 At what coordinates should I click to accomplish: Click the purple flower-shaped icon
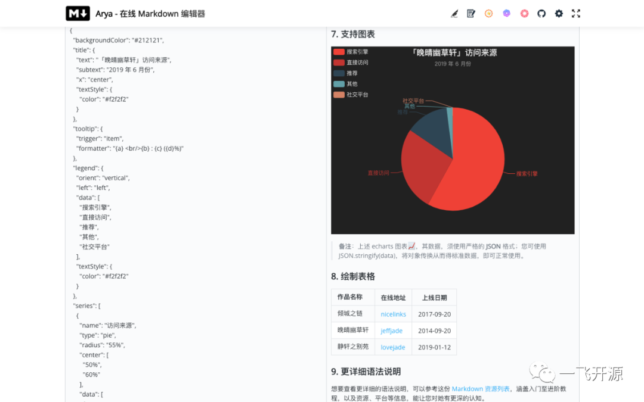506,14
